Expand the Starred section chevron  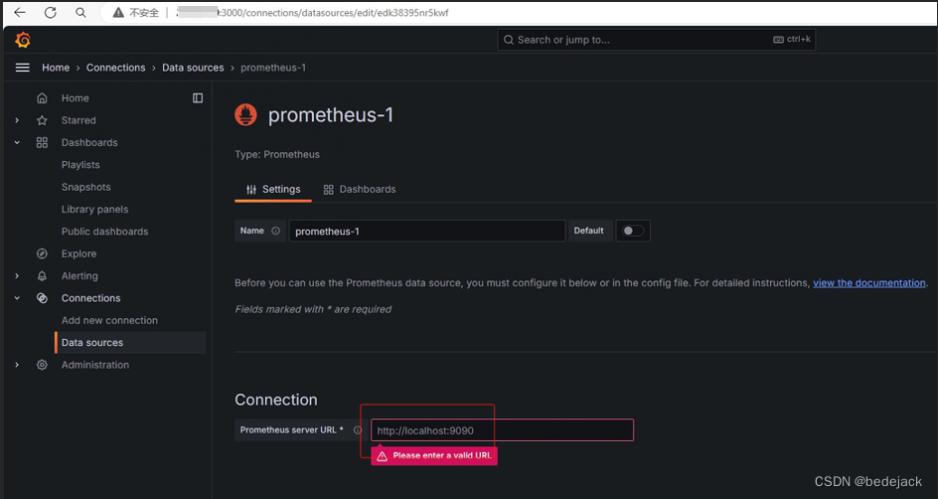[17, 120]
